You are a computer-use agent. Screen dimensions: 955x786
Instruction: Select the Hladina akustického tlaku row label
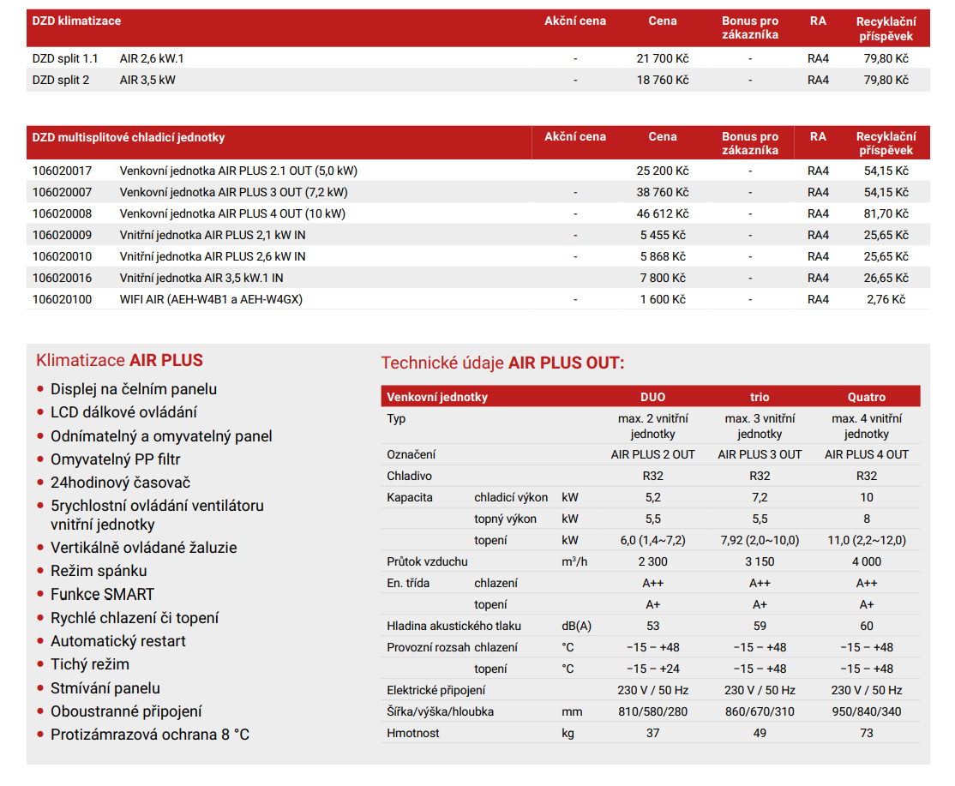tap(453, 626)
